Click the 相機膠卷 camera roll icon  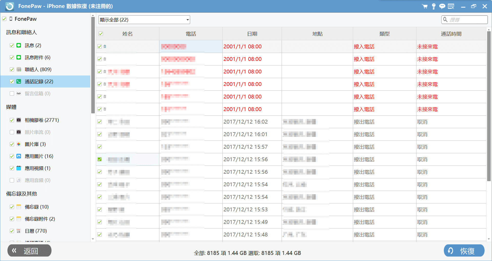coord(18,120)
